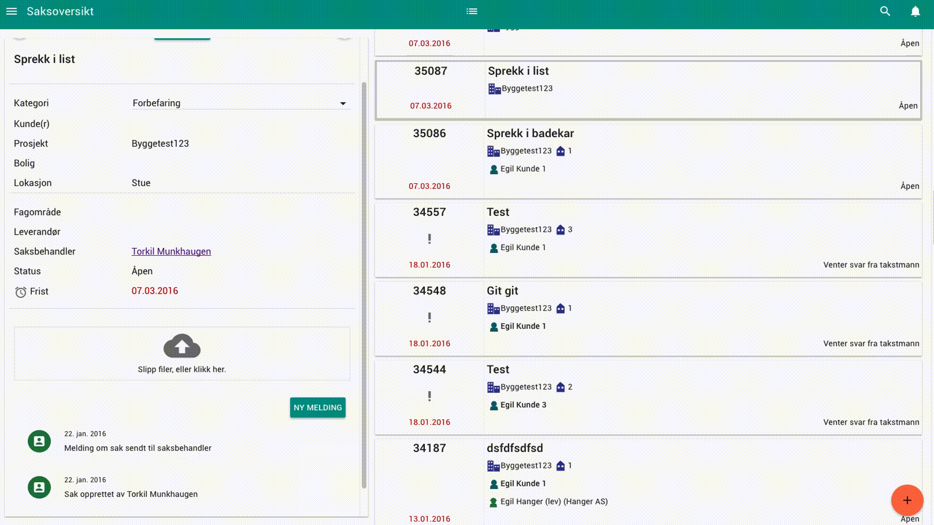Click the Kategori dropdown arrow
The width and height of the screenshot is (934, 525).
(x=343, y=104)
